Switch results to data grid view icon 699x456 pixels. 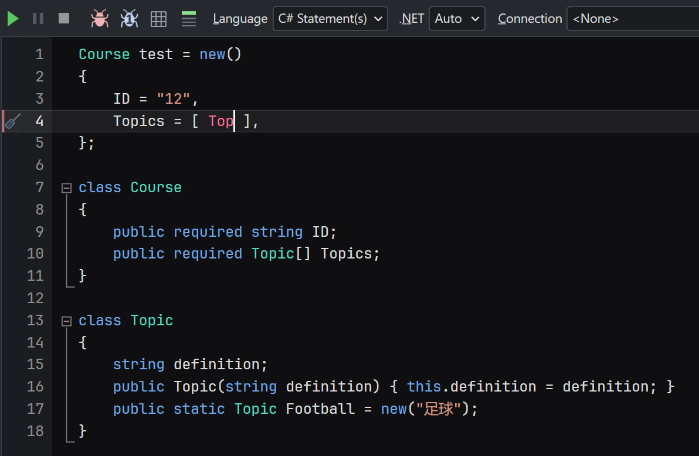point(158,19)
